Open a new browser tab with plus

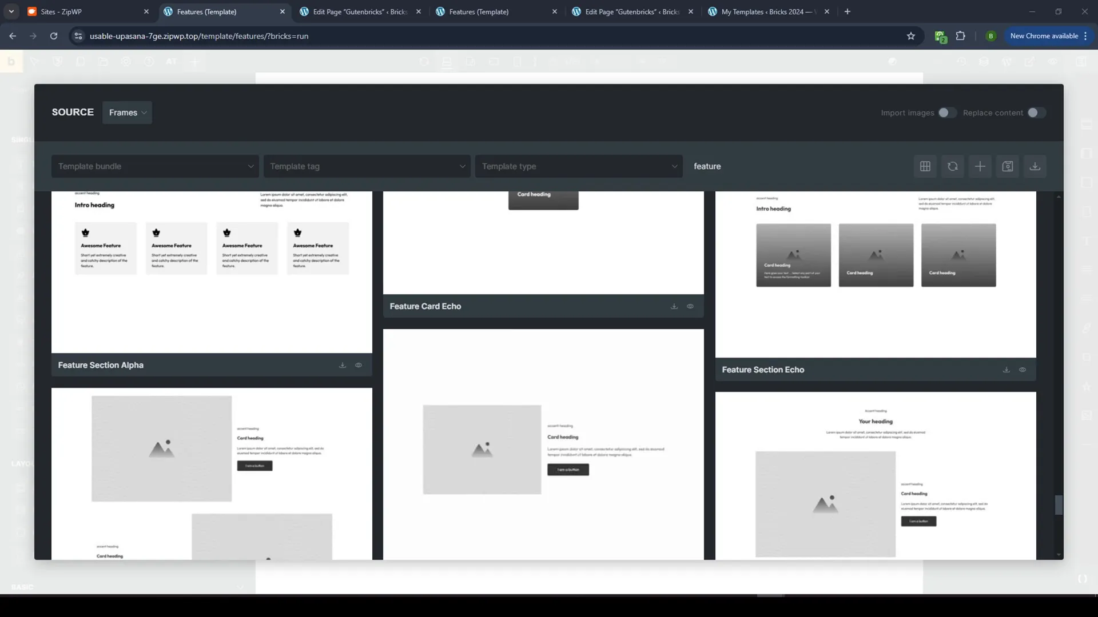848,11
